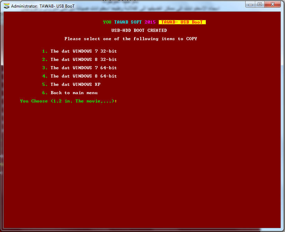This screenshot has height=232, width=285.
Task: Click 'Please select one of the following items to COPY'
Action: click(131, 39)
